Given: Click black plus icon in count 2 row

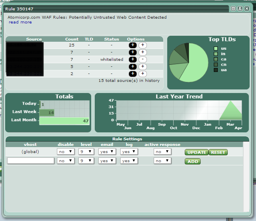Looking at the screenshot, I should [133, 74].
